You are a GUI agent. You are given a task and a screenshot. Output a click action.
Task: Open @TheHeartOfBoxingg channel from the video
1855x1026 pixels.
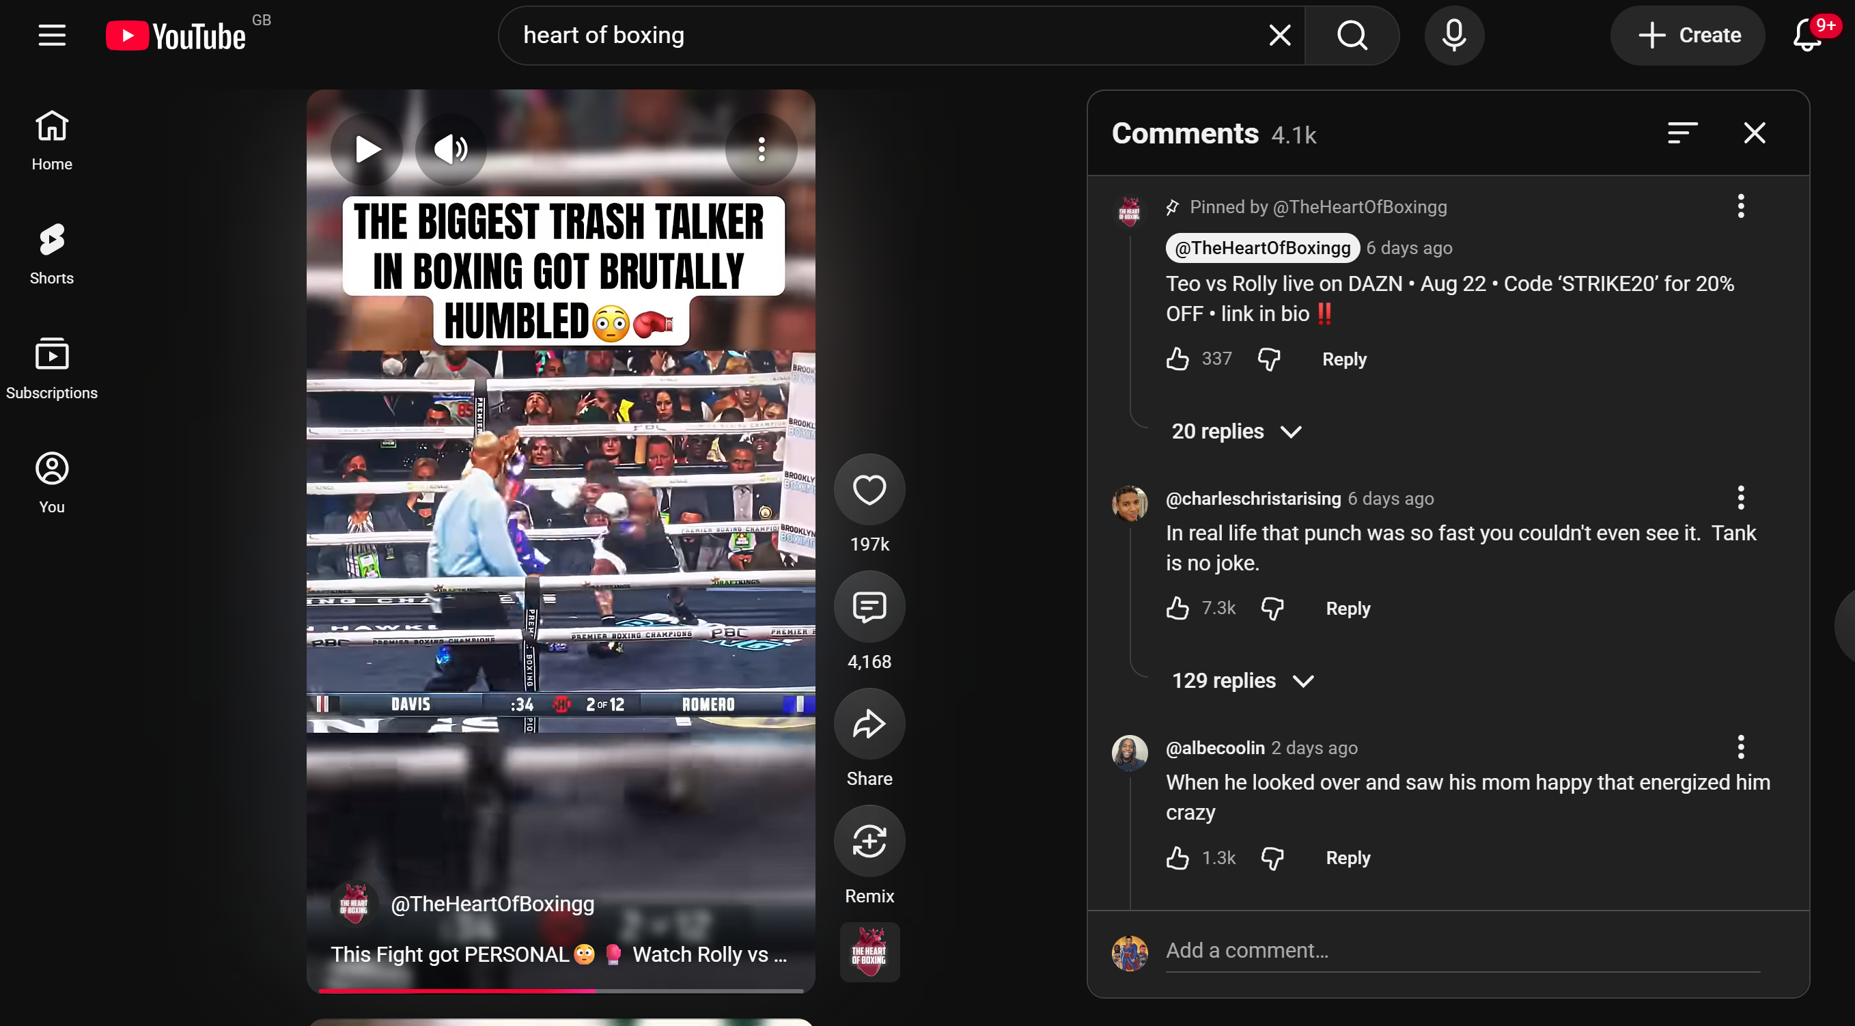(x=492, y=904)
